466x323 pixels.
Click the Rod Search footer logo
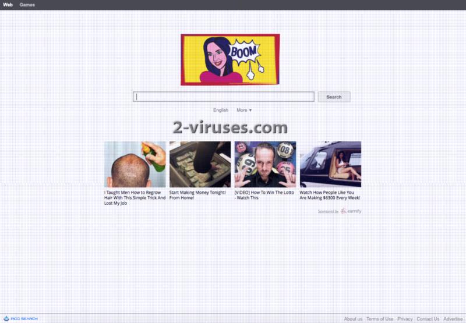(20, 318)
